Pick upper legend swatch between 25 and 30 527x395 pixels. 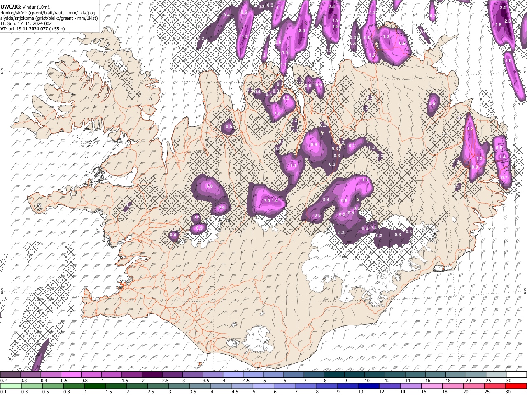click(495, 374)
